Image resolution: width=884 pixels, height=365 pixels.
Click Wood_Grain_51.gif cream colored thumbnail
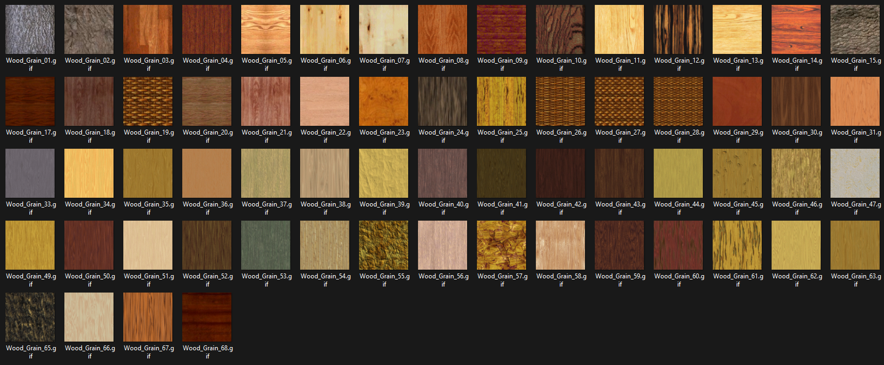coord(148,245)
